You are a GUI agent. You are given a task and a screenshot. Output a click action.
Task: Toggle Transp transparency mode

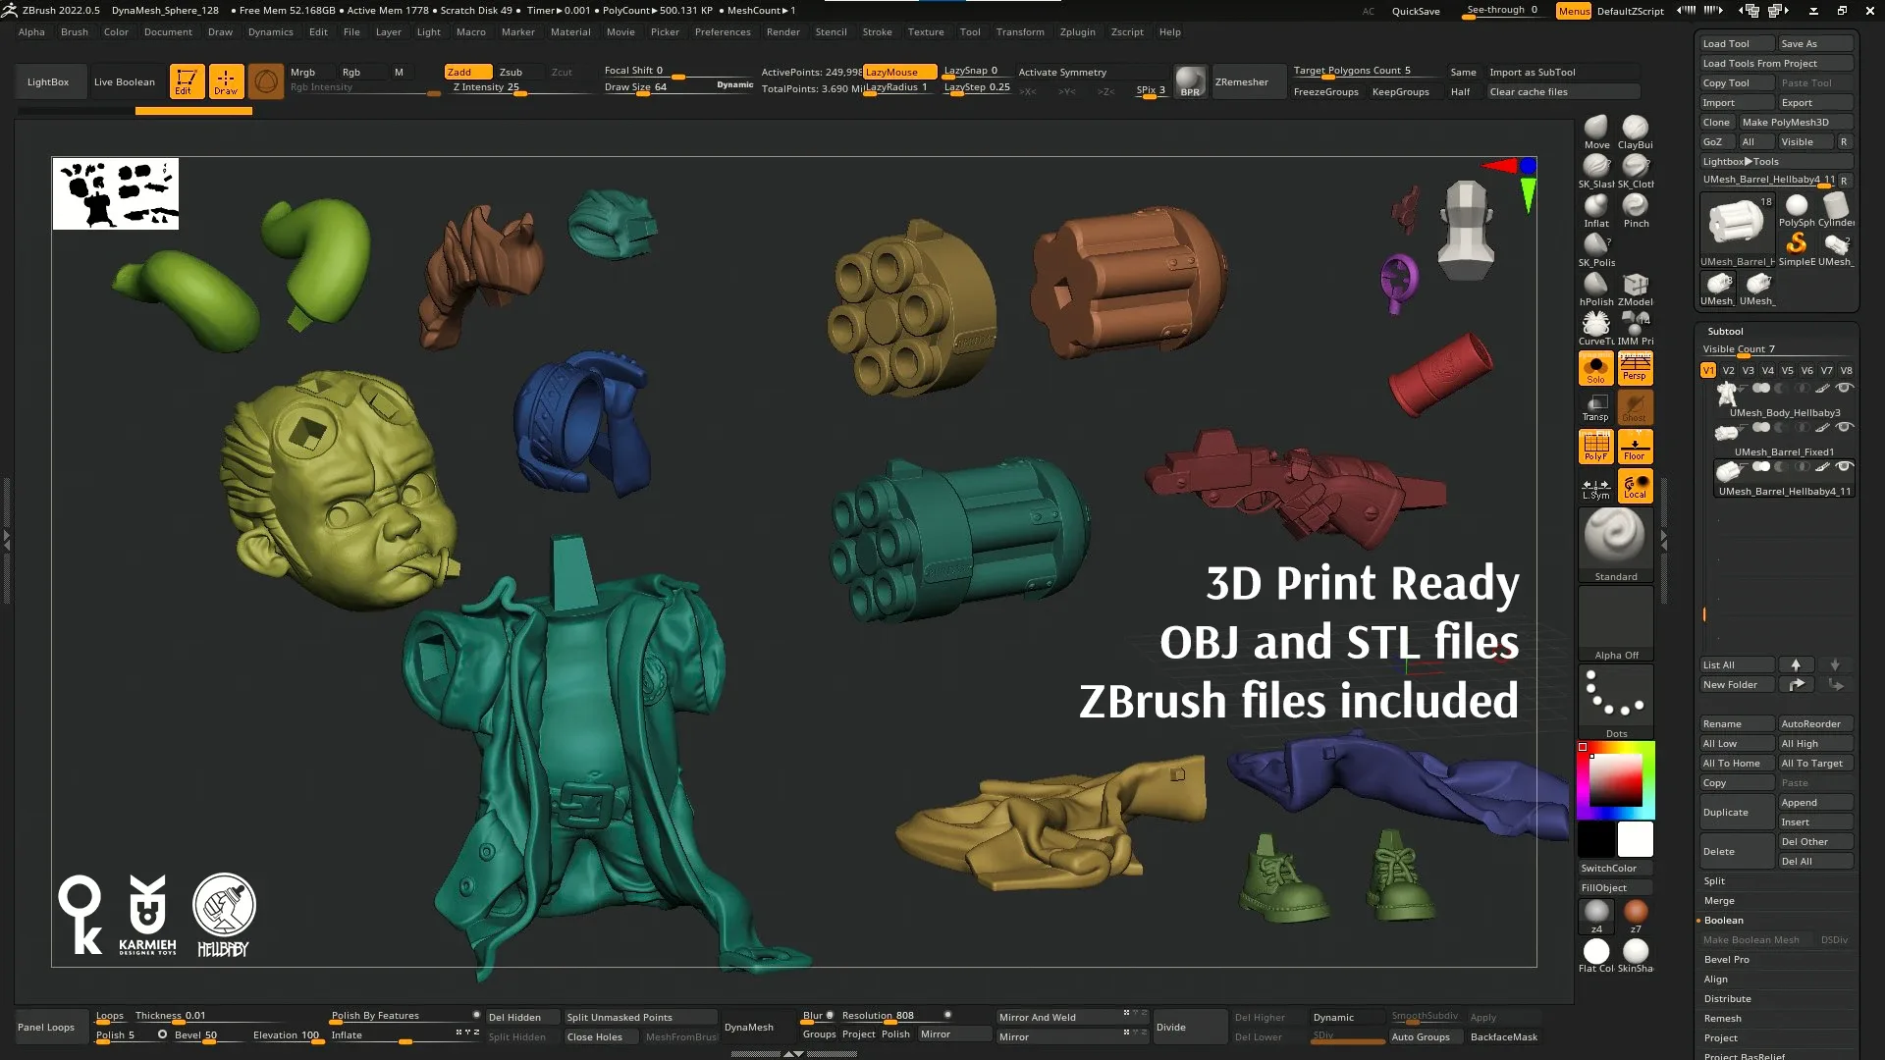[x=1595, y=406]
